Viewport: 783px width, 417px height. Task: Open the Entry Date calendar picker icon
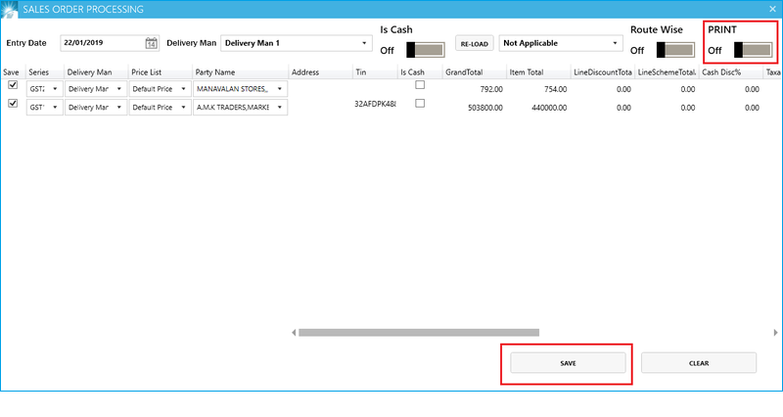[x=151, y=43]
